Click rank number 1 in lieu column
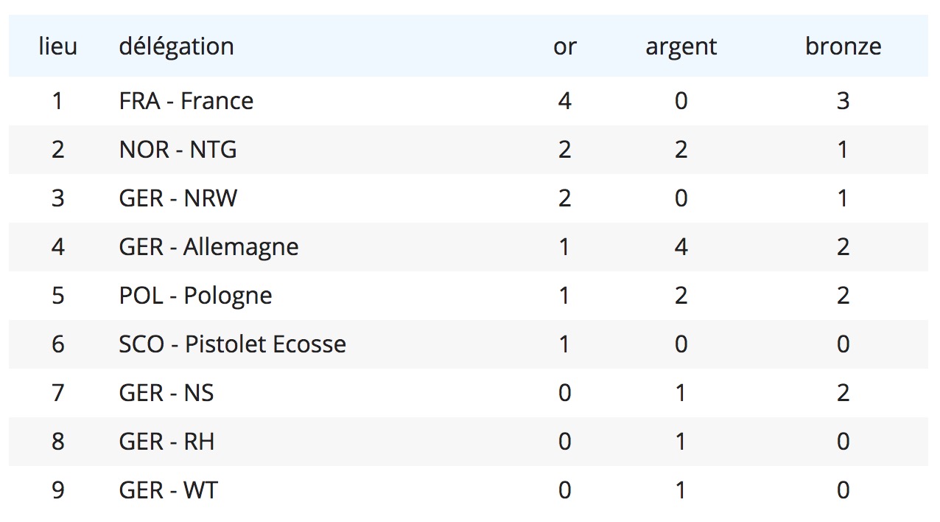 pyautogui.click(x=57, y=100)
